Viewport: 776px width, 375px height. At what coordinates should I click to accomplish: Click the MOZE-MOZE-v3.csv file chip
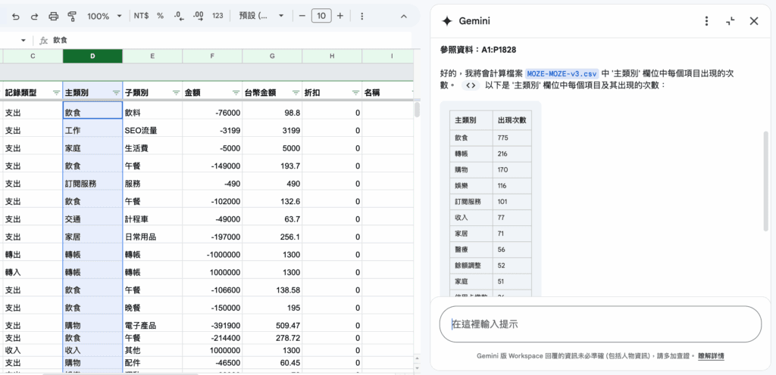click(x=562, y=73)
